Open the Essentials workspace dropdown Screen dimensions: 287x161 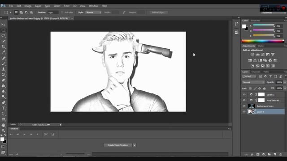pos(274,13)
